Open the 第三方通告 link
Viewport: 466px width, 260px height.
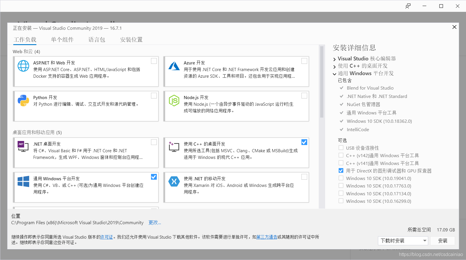pos(267,237)
